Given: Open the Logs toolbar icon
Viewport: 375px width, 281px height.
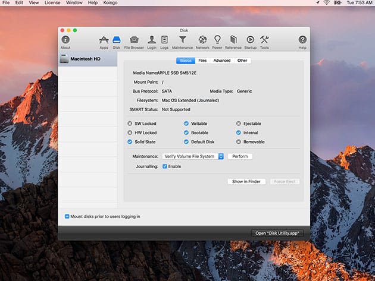Looking at the screenshot, I should click(164, 40).
